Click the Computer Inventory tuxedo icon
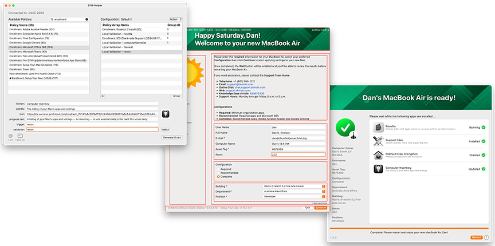Viewport: 495px width, 246px height. pyautogui.click(x=378, y=169)
